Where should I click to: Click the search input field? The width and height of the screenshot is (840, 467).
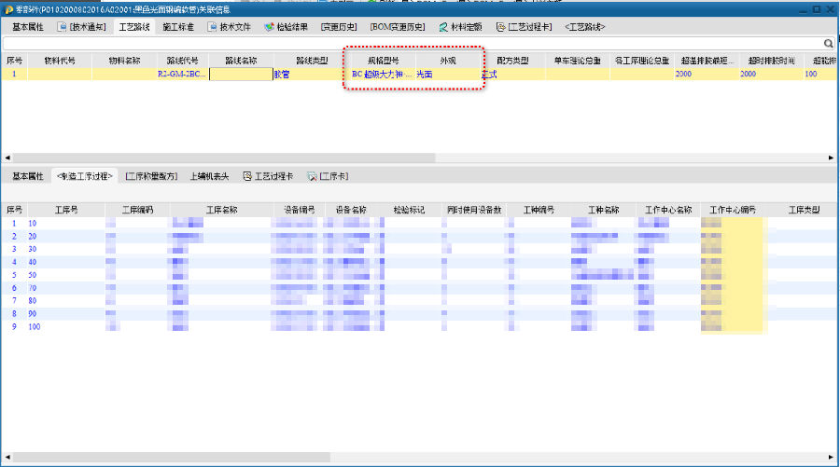point(411,43)
